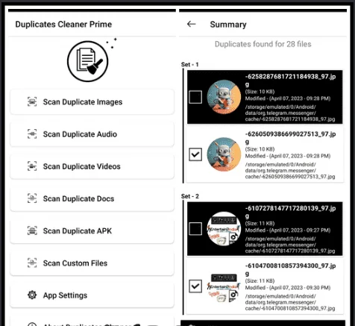The height and width of the screenshot is (326, 355).
Task: Click the Scan Custom Files icon
Action: click(x=32, y=263)
